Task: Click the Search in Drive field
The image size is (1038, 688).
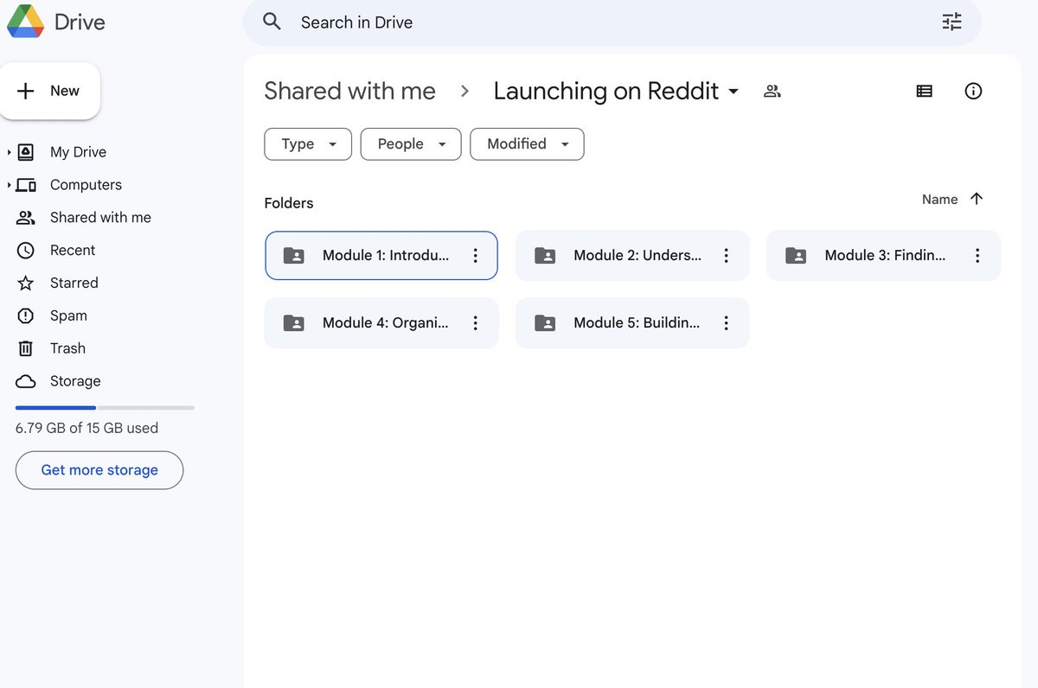Action: click(612, 22)
